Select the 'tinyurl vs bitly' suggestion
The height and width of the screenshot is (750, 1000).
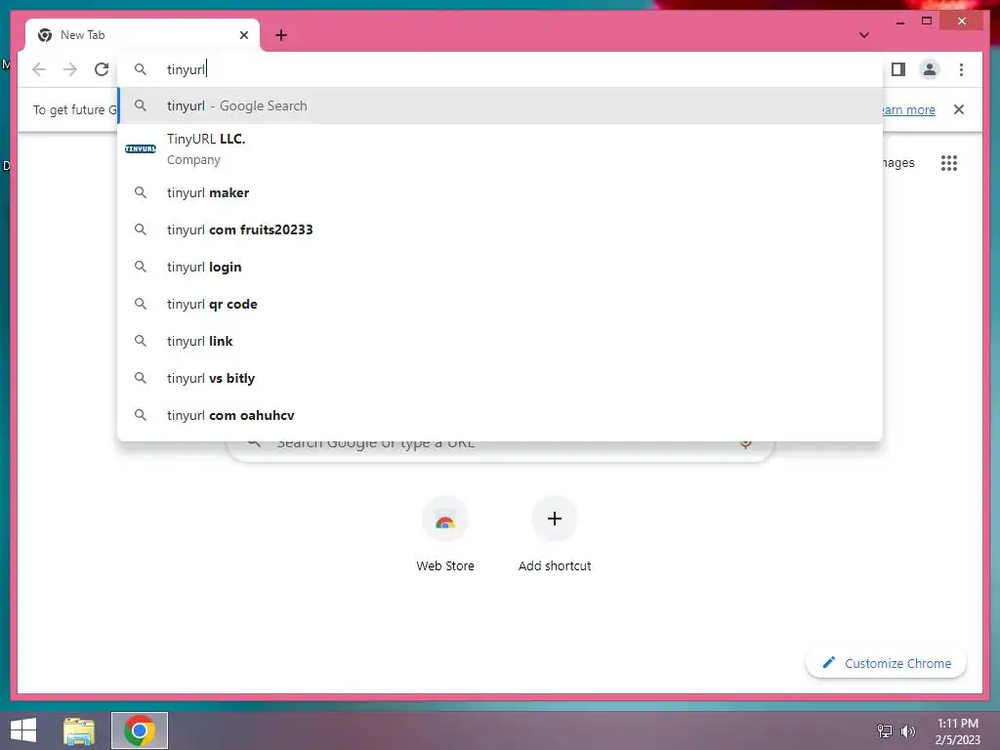coord(501,378)
